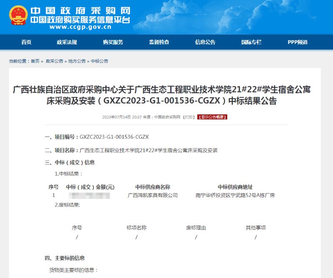This screenshot has width=333, height=278.
Task: Click the icon beside 购买服务
Action: [99, 42]
